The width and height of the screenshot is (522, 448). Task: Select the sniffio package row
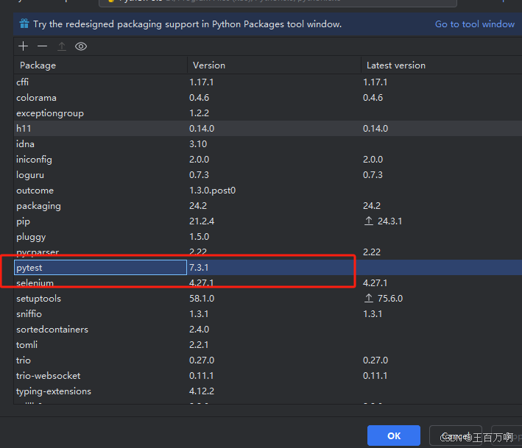pyautogui.click(x=268, y=314)
